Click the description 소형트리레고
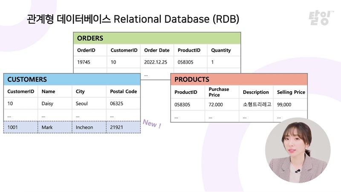341x192 pixels. point(257,105)
